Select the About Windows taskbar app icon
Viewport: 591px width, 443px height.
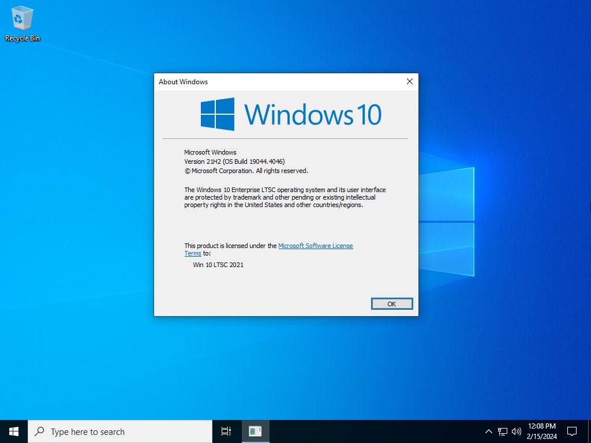tap(255, 431)
